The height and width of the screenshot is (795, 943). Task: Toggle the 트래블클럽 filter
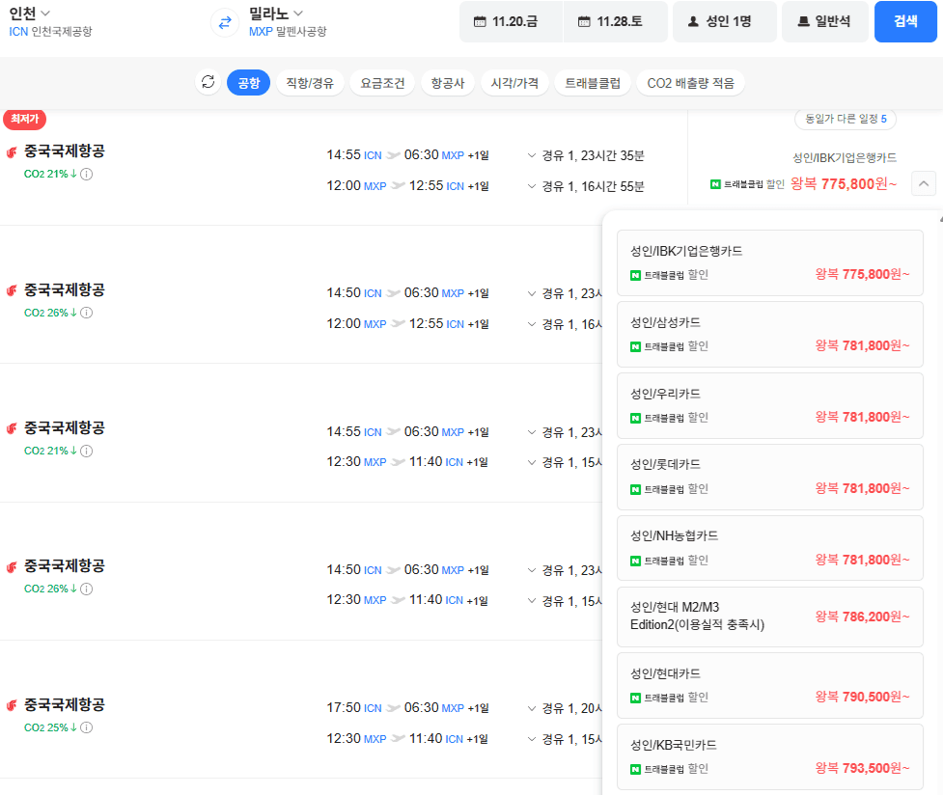tap(593, 82)
